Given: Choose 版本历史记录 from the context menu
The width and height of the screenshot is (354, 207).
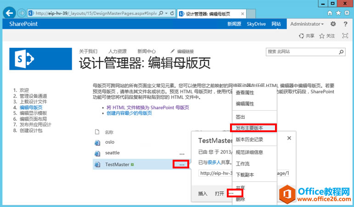Looking at the screenshot, I should [249, 140].
